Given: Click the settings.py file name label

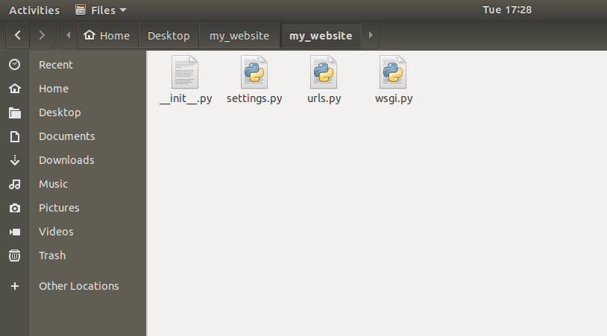Looking at the screenshot, I should [254, 98].
